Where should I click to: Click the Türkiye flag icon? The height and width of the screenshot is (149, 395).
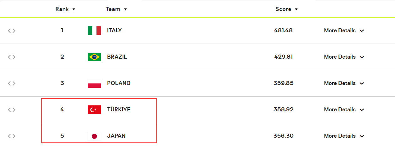pos(94,109)
